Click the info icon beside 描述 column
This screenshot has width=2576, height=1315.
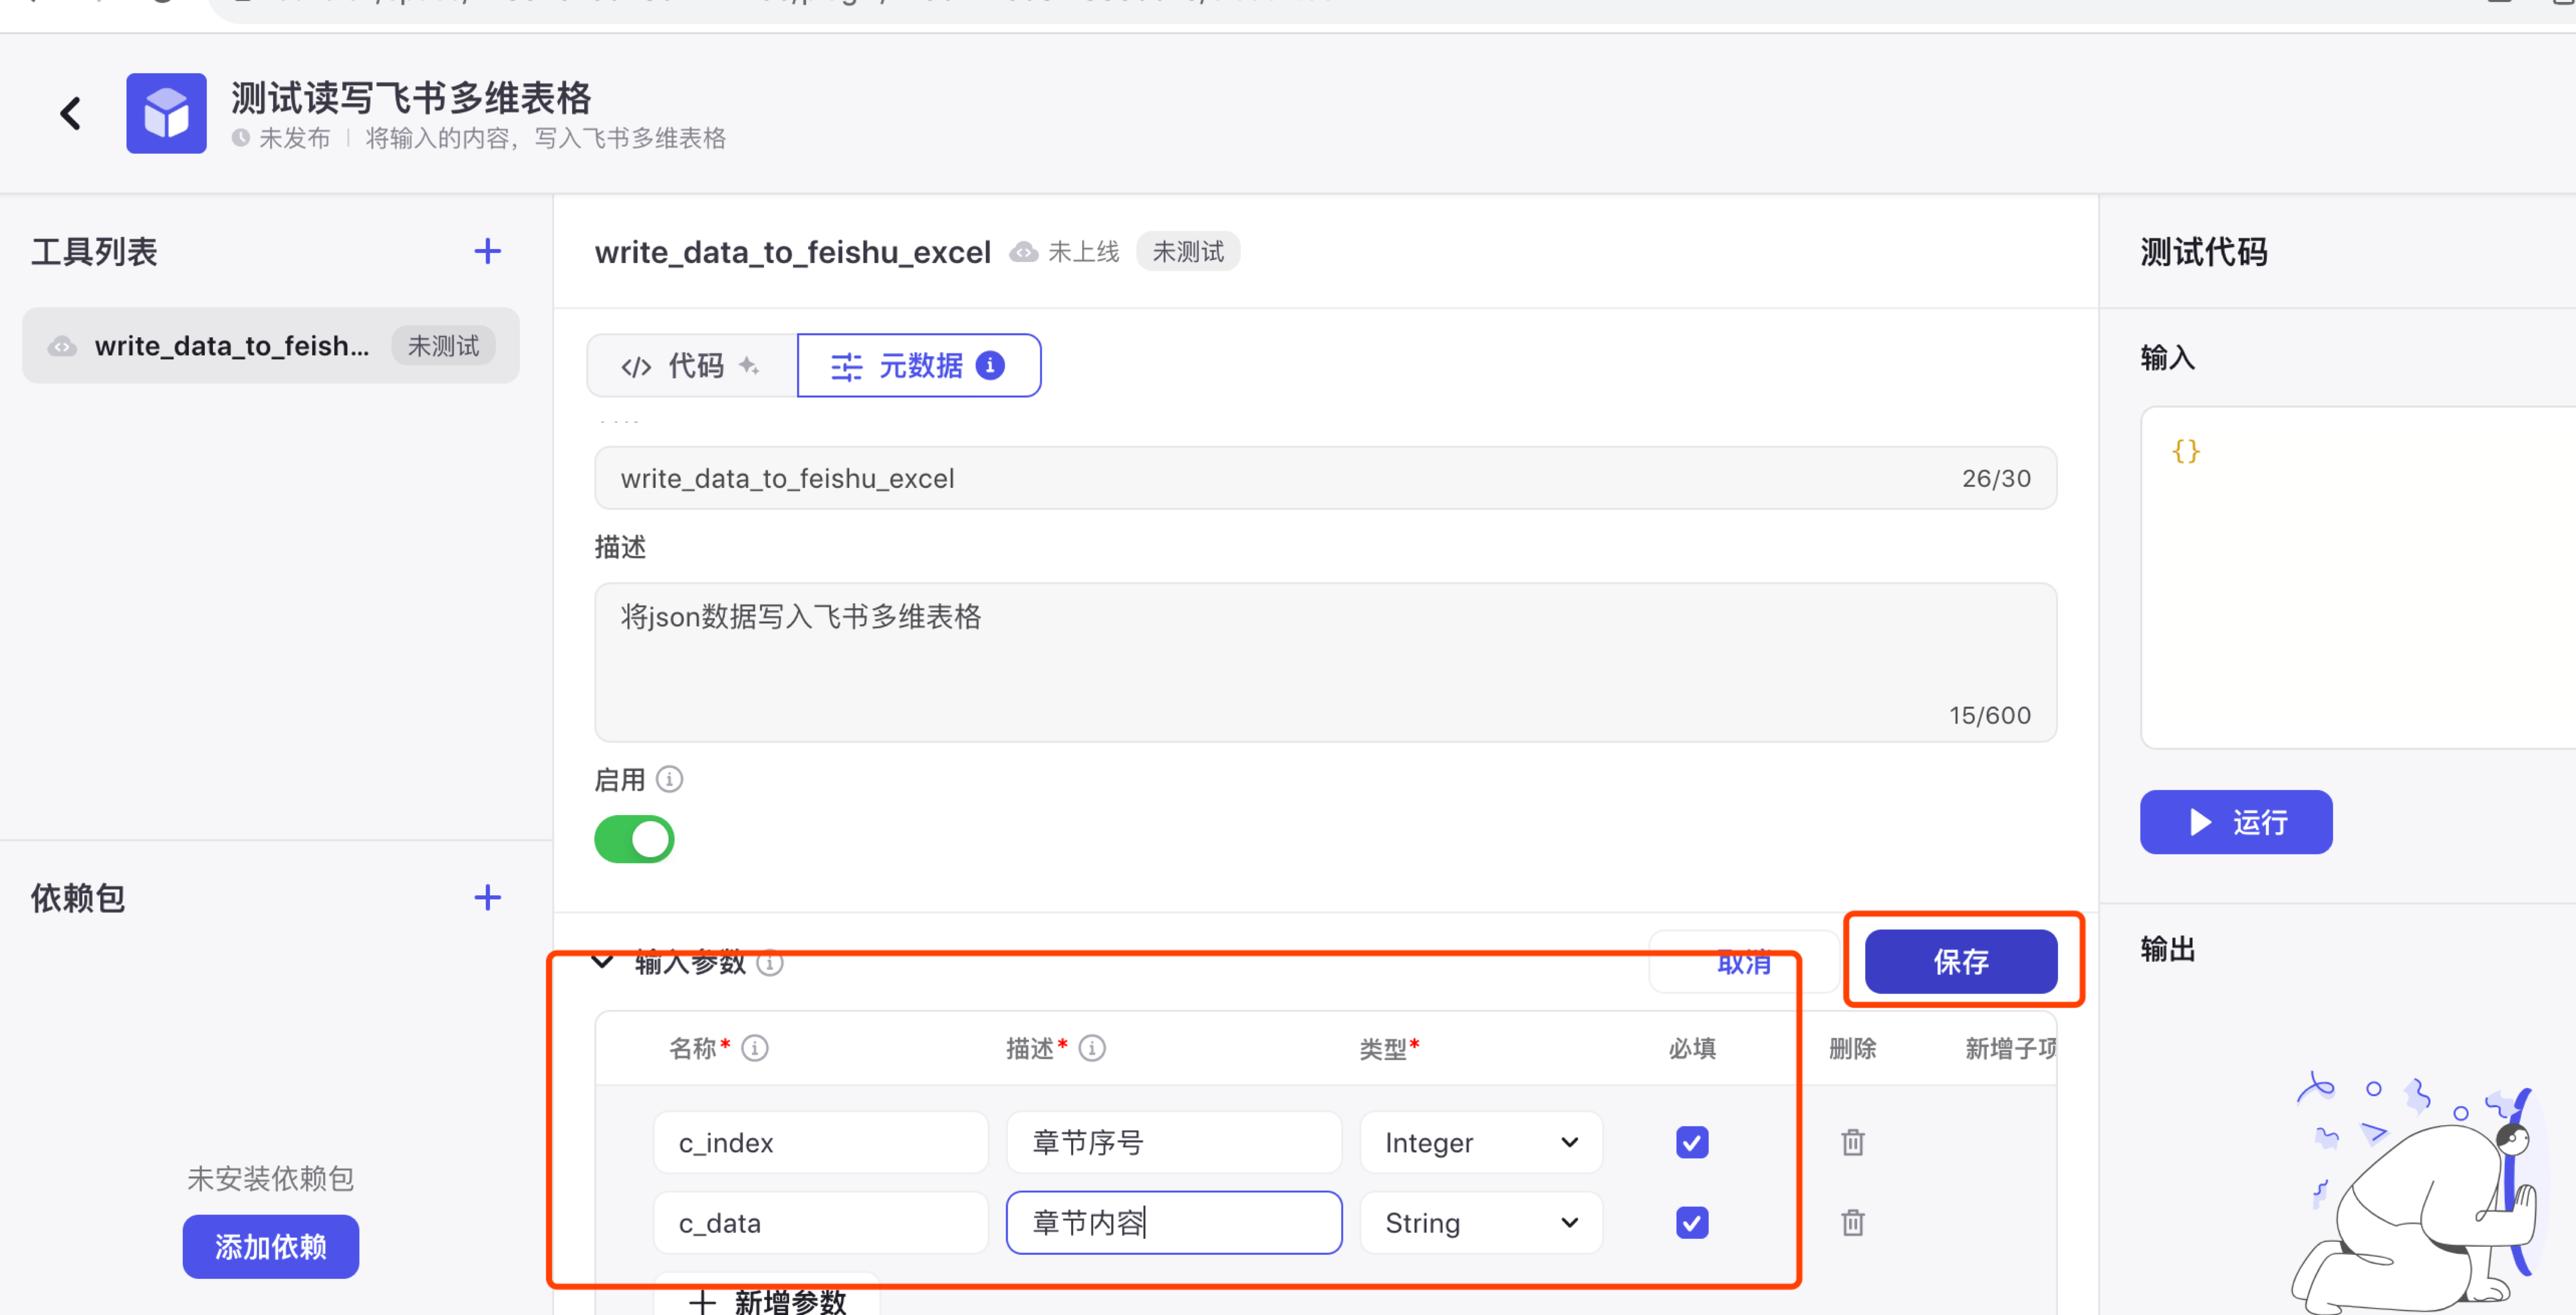pos(1092,1048)
